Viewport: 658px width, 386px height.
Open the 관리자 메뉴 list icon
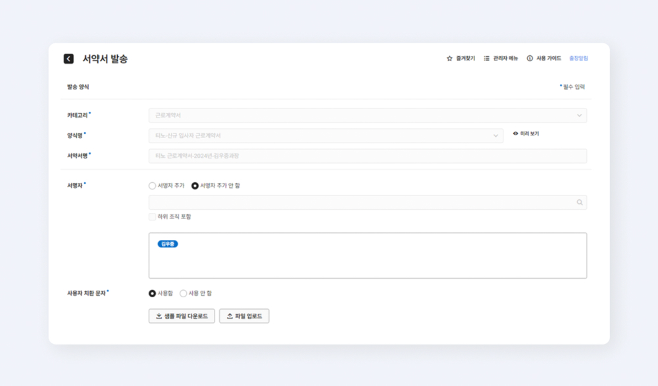coord(486,59)
